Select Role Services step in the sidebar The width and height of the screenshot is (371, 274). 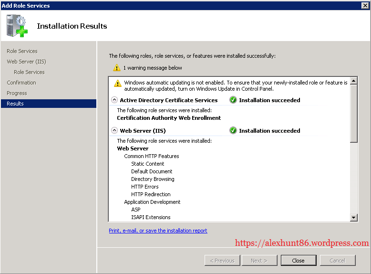coord(22,51)
